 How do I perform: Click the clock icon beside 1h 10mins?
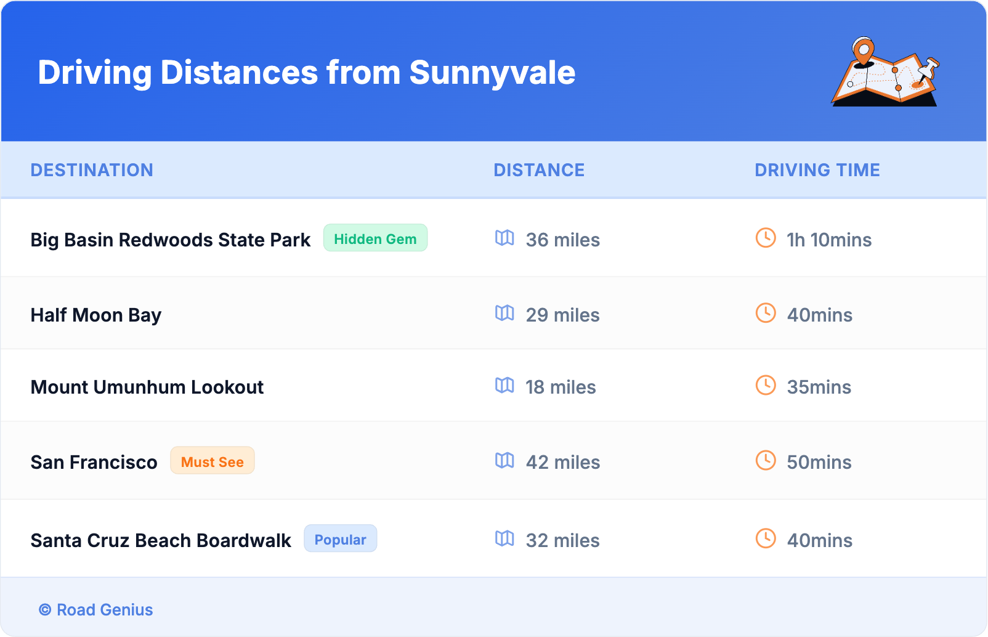tap(766, 238)
